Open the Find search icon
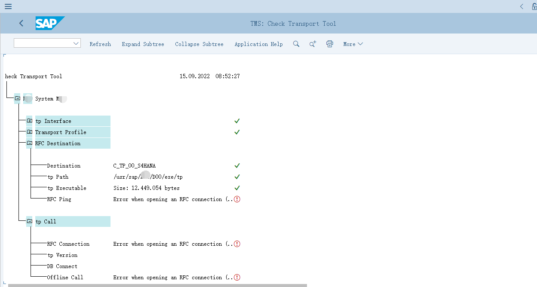 pyautogui.click(x=296, y=44)
